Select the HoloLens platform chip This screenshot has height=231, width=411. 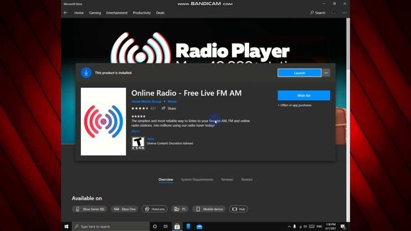[x=155, y=209]
